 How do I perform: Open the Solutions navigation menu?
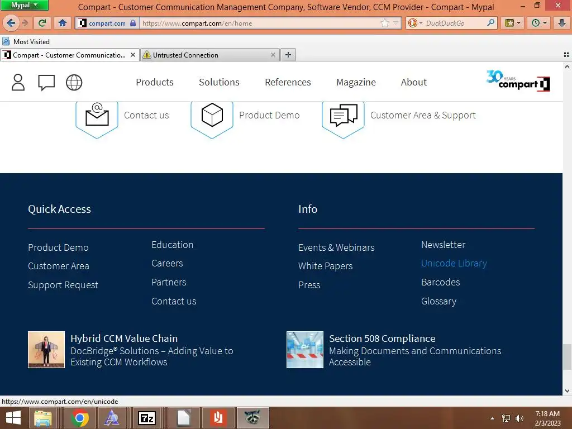(219, 82)
